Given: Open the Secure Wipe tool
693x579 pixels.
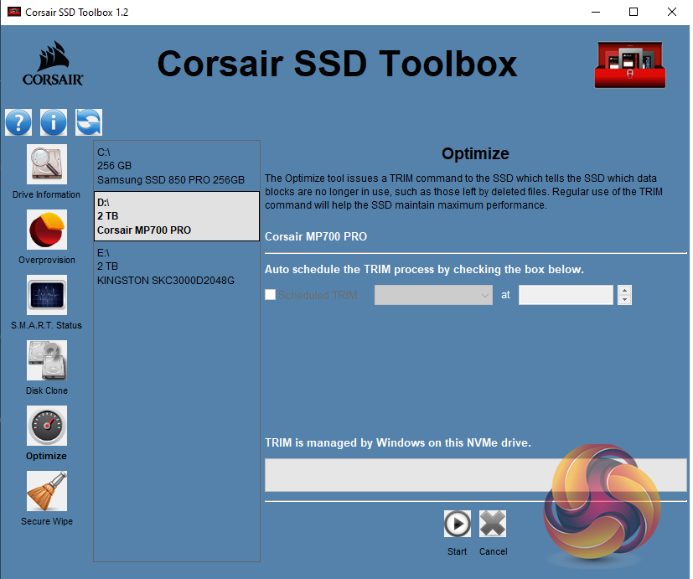Looking at the screenshot, I should tap(47, 491).
